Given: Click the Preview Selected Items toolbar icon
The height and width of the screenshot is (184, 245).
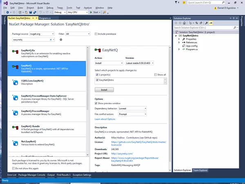Looking at the screenshot, I should coord(212,23).
